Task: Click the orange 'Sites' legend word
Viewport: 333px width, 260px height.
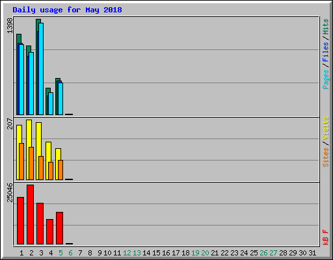Action: [326, 157]
